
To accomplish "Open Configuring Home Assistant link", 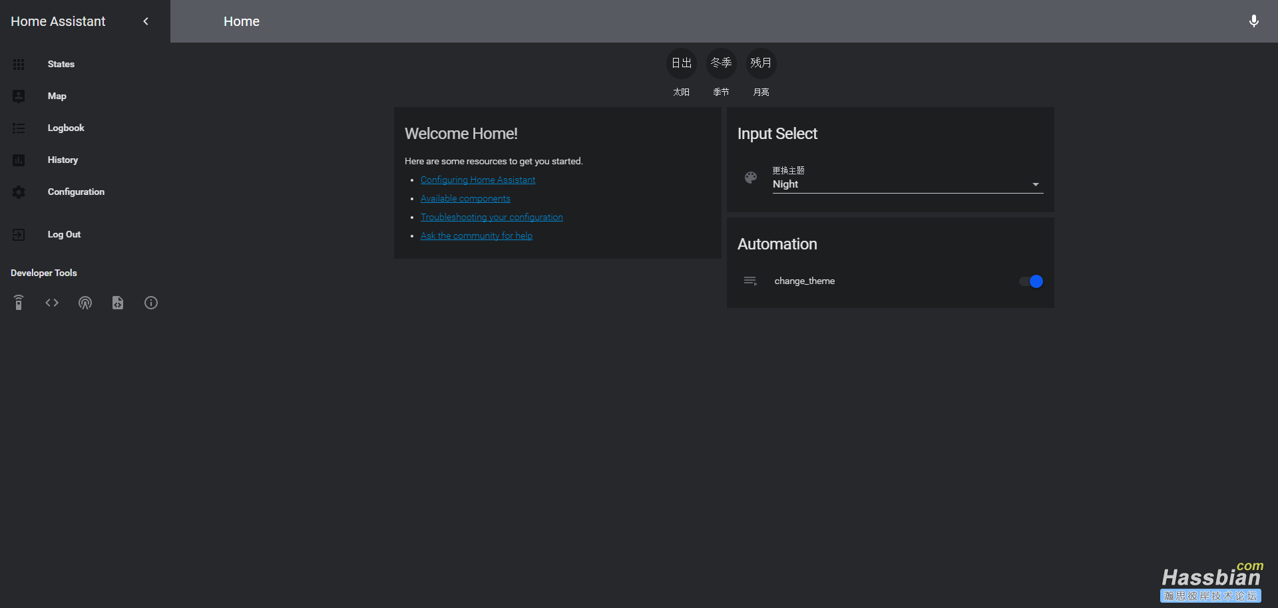I will click(x=478, y=180).
